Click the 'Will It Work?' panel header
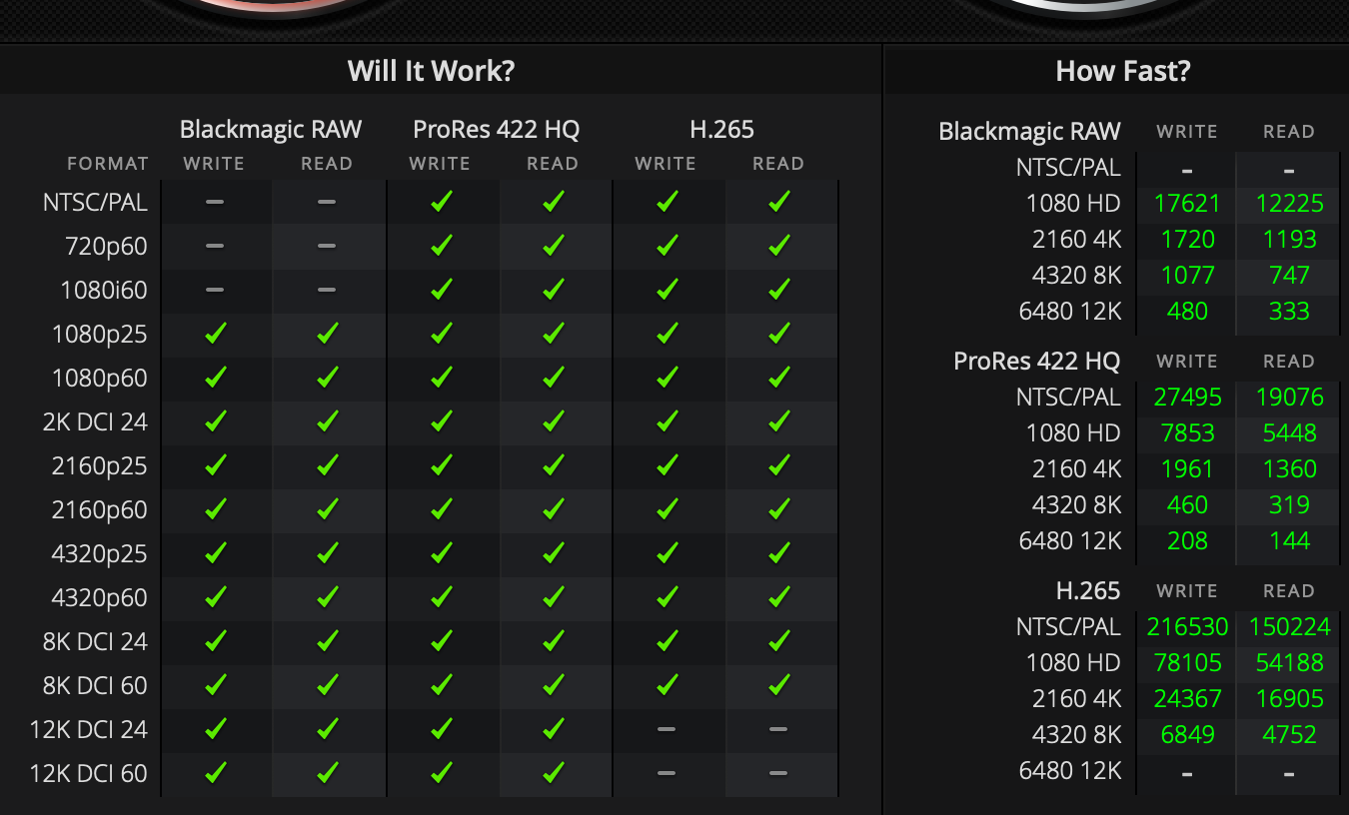 tap(431, 71)
